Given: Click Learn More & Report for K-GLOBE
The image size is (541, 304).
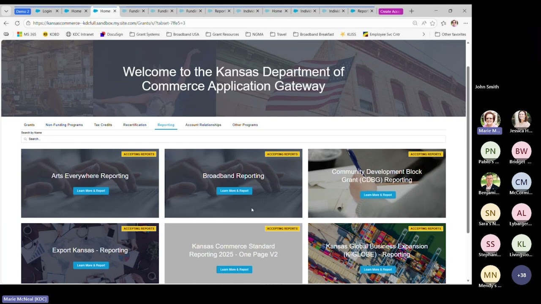Looking at the screenshot, I should (378, 269).
